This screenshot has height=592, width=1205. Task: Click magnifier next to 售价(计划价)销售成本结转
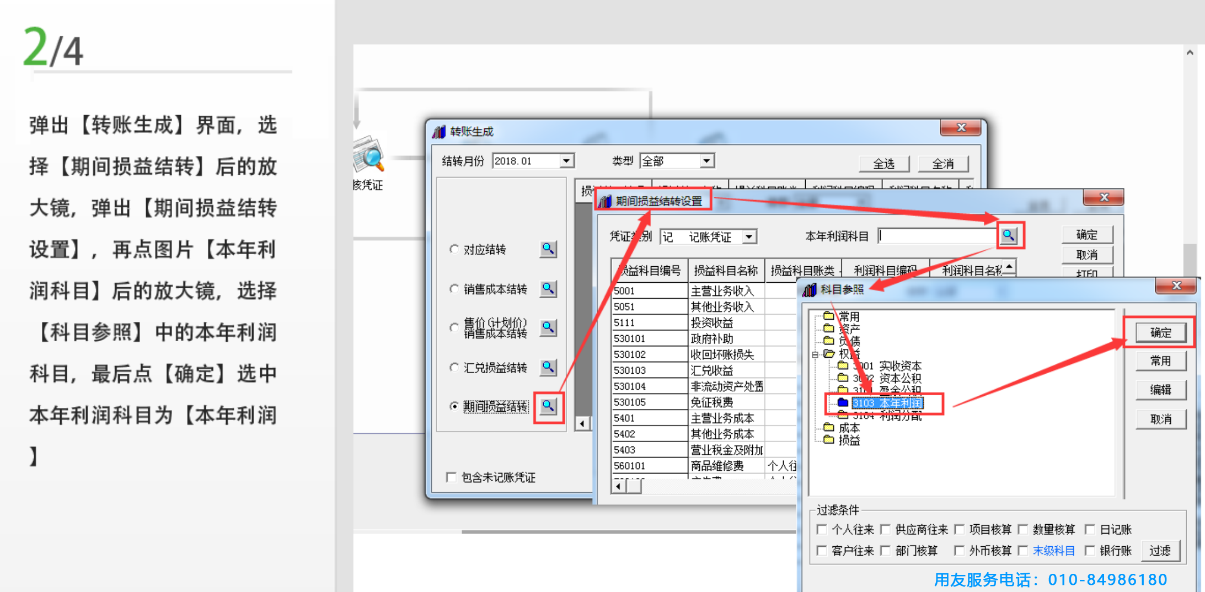click(548, 327)
